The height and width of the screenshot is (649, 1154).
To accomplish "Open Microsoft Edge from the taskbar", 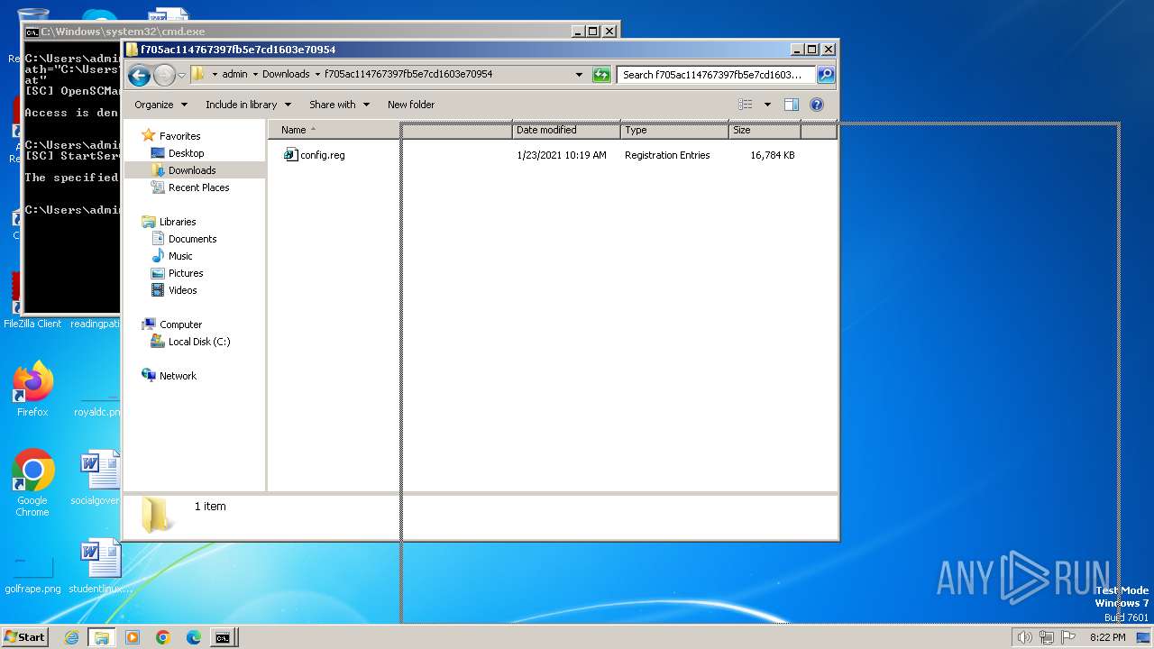I will (x=193, y=637).
